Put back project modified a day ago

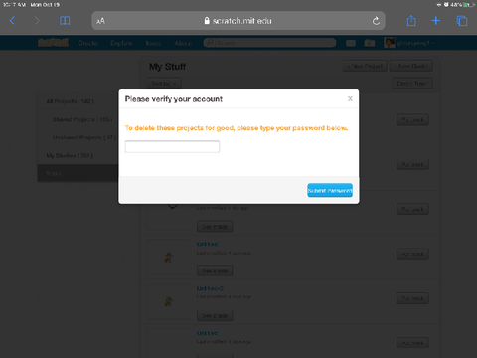[x=412, y=209]
